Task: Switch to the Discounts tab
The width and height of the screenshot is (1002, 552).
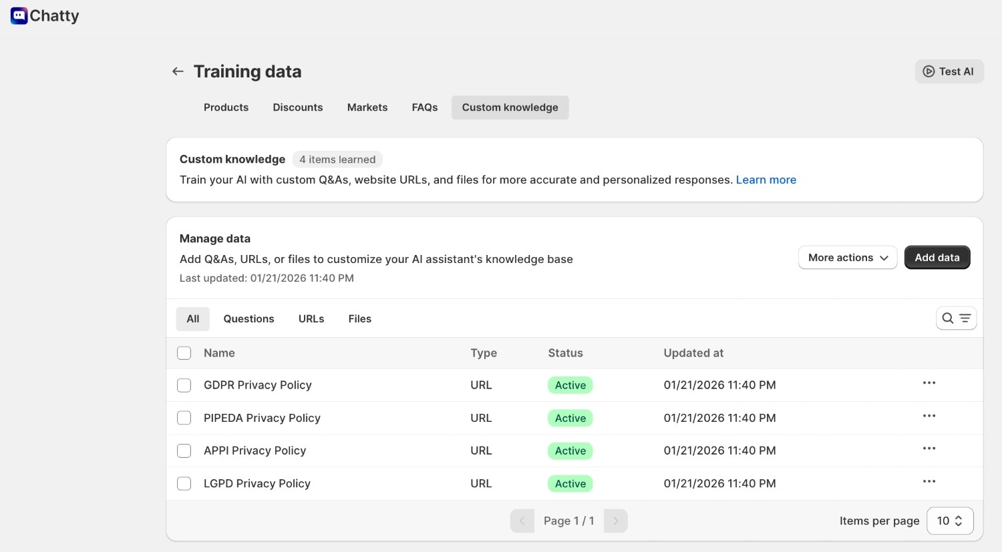Action: [298, 107]
